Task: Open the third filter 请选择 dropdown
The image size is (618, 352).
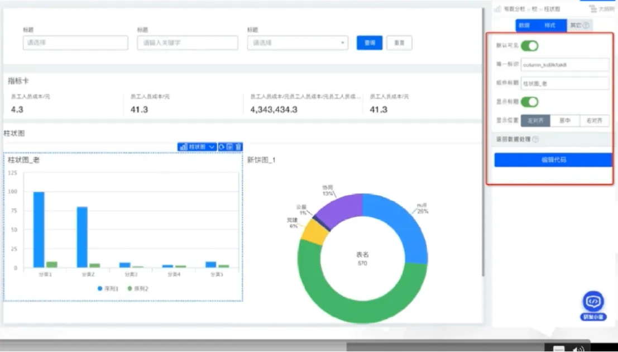Action: pos(298,42)
